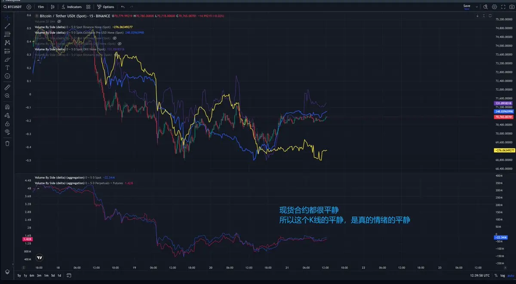
Task: Undo the last chart action
Action: coord(123,7)
